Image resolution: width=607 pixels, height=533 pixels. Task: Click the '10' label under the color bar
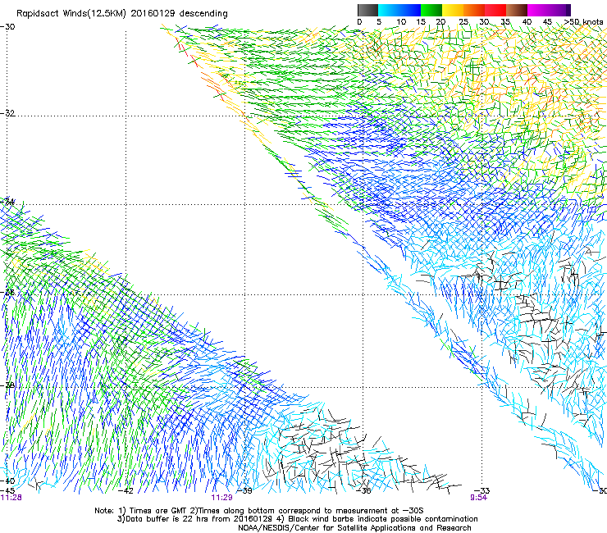(x=401, y=22)
